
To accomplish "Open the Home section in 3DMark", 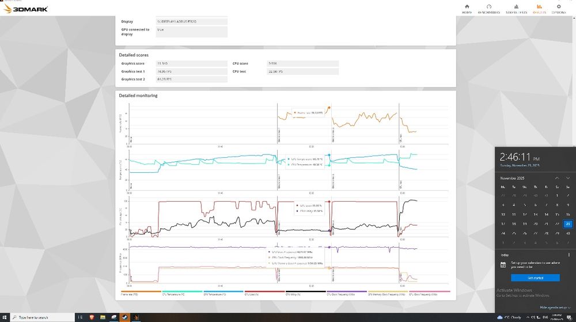I will point(467,9).
